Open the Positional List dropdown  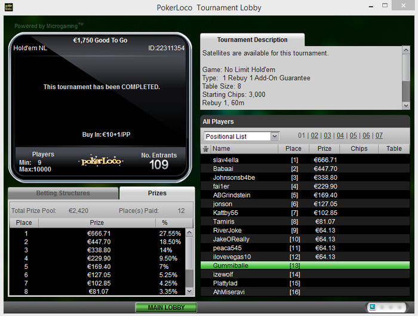(241, 136)
